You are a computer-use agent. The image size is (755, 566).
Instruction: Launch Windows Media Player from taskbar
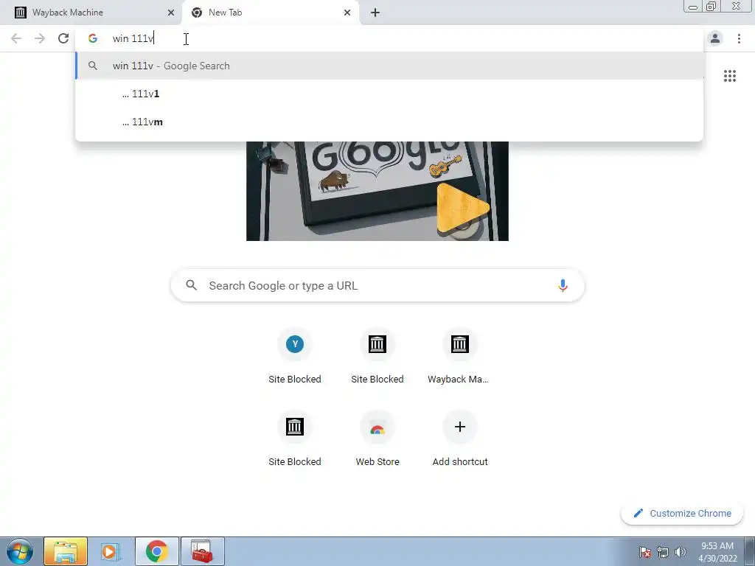tap(111, 551)
